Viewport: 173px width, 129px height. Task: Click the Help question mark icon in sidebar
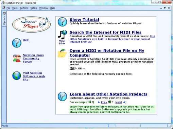17,43
